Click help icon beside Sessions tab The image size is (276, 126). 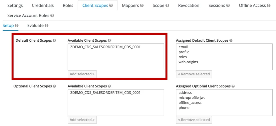click(x=228, y=6)
